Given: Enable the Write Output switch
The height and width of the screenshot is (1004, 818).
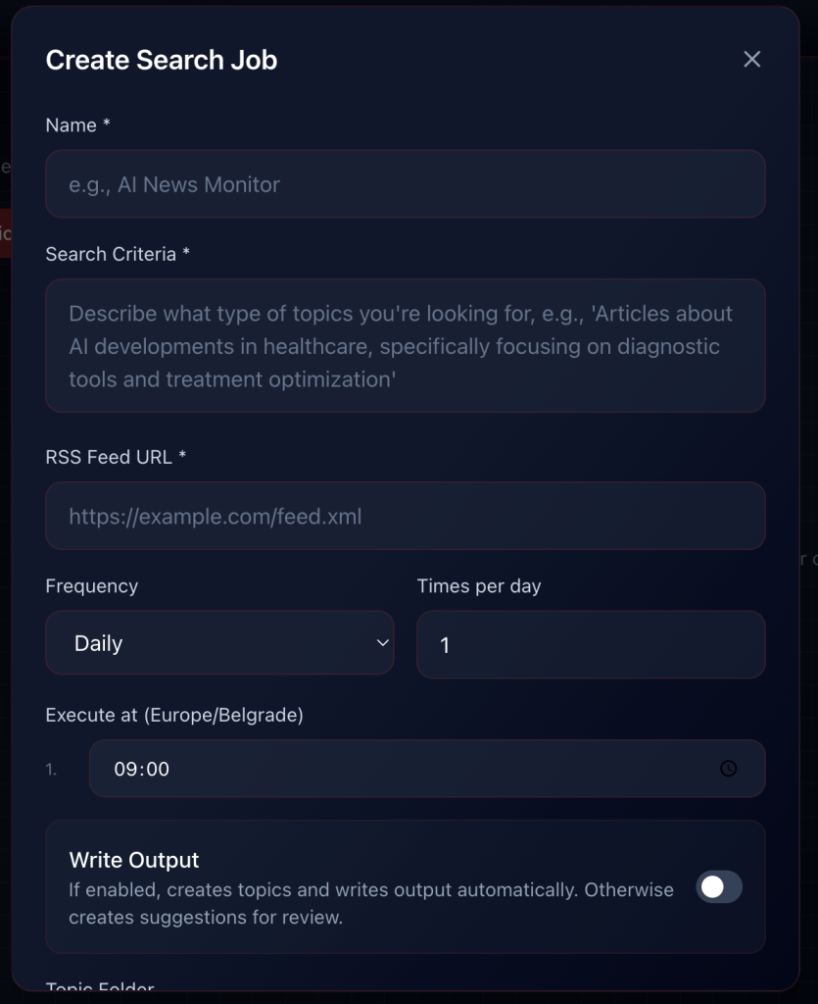Looking at the screenshot, I should click(x=719, y=886).
